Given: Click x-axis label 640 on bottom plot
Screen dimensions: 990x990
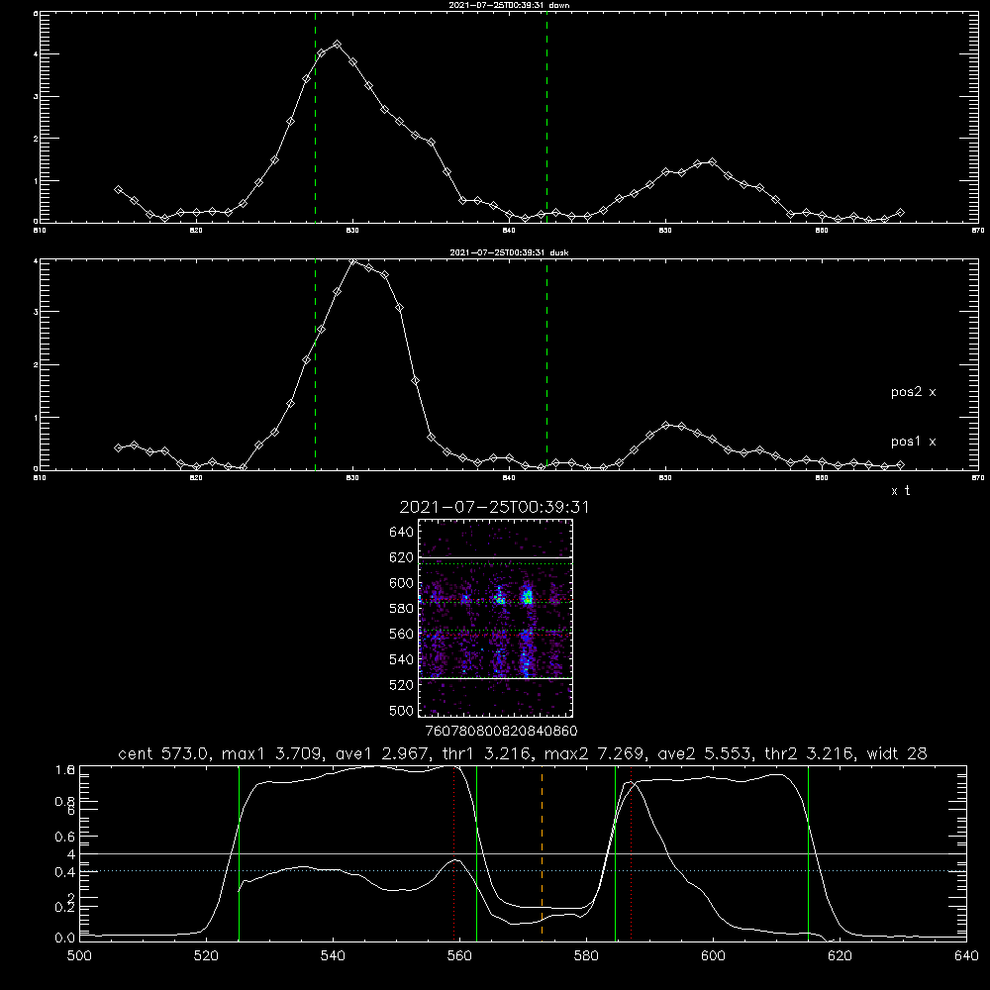Looking at the screenshot, I should click(966, 956).
